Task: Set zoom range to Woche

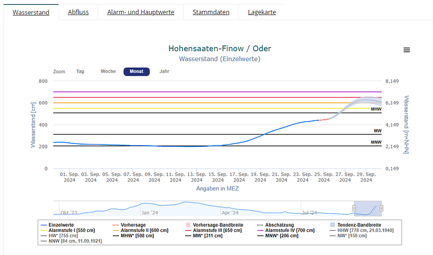Action: 108,71
